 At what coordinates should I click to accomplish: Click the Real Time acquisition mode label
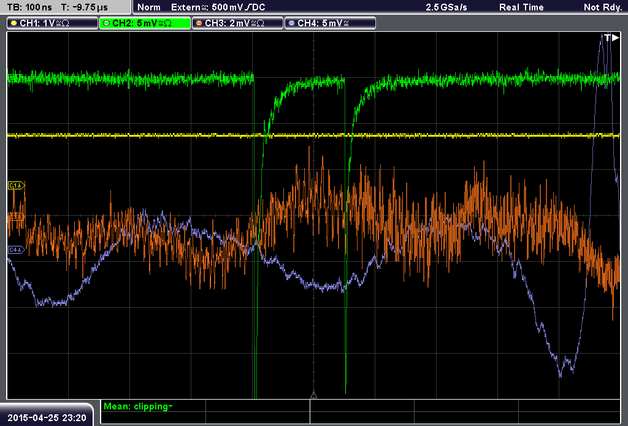point(521,7)
